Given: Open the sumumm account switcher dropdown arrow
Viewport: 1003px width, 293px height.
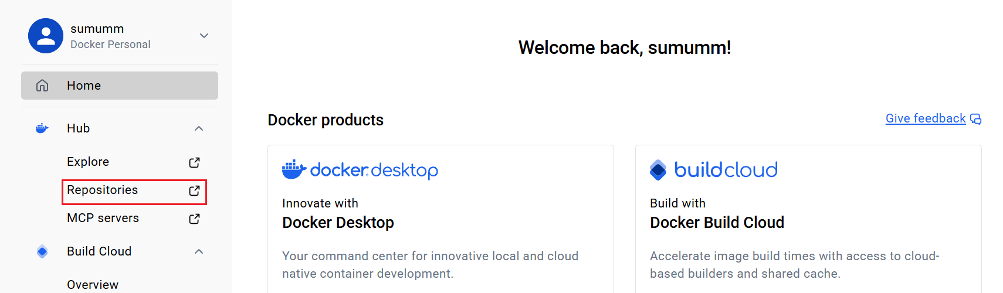Looking at the screenshot, I should tap(204, 36).
